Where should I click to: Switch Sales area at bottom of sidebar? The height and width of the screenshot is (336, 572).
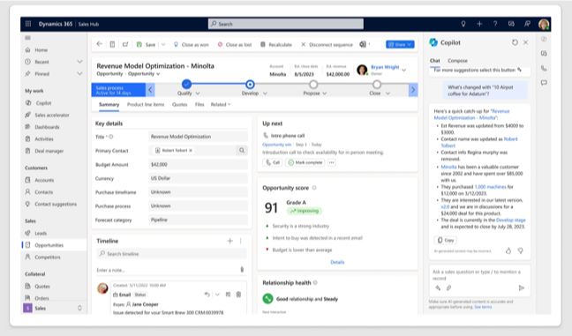click(x=53, y=309)
